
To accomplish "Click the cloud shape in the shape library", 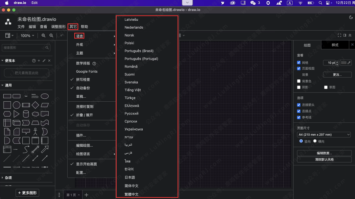I will pos(35,113).
